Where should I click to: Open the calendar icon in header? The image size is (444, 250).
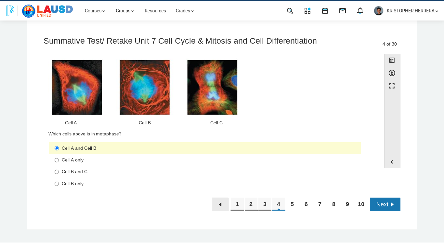coord(325,11)
